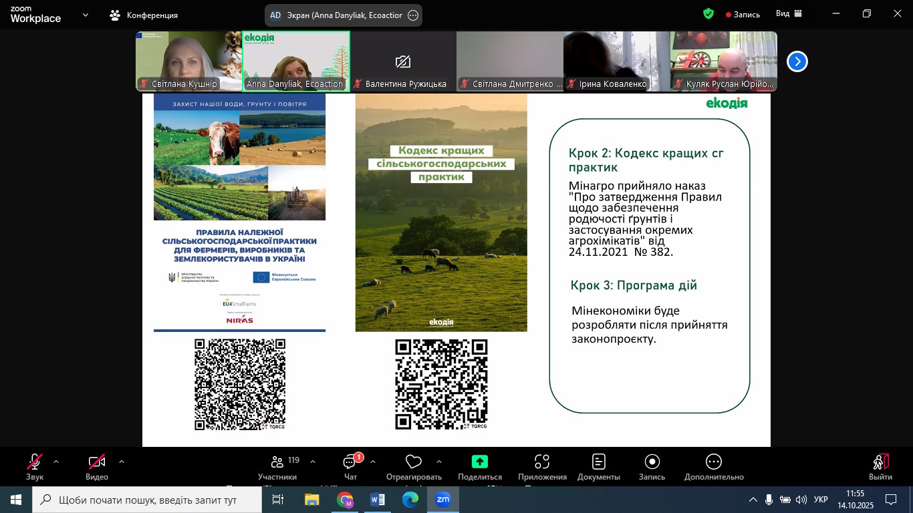Show next participants with the blue arrow
The width and height of the screenshot is (913, 513).
click(x=797, y=61)
